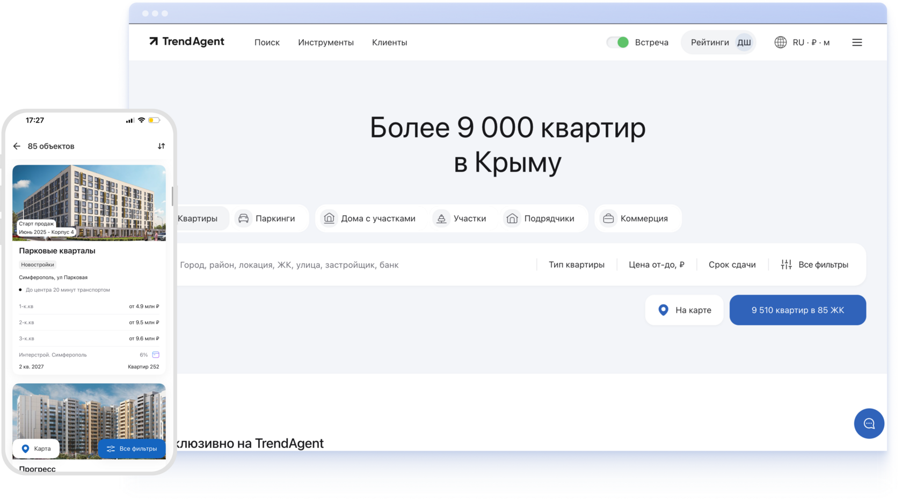The image size is (902, 503).
Task: Open the chat support bubble
Action: (x=869, y=424)
